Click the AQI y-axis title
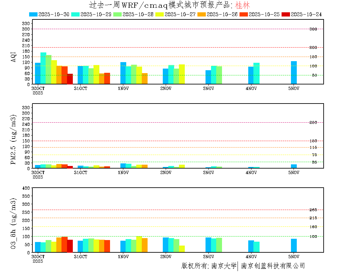The width and height of the screenshot is (356, 275). [13, 56]
